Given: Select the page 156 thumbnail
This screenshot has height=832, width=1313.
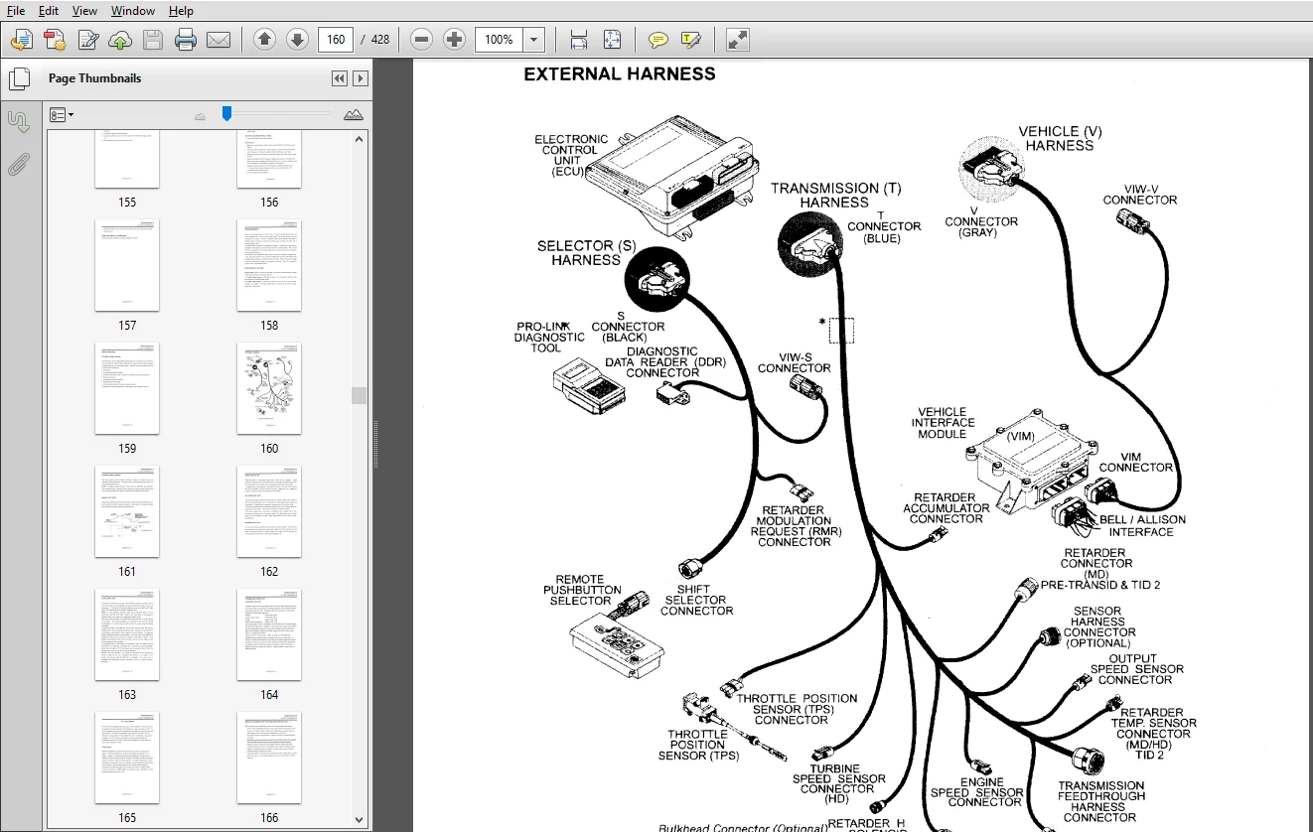Looking at the screenshot, I should [269, 159].
